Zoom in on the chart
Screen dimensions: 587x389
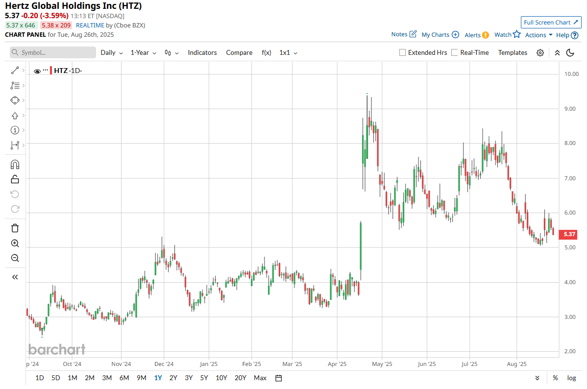point(15,243)
